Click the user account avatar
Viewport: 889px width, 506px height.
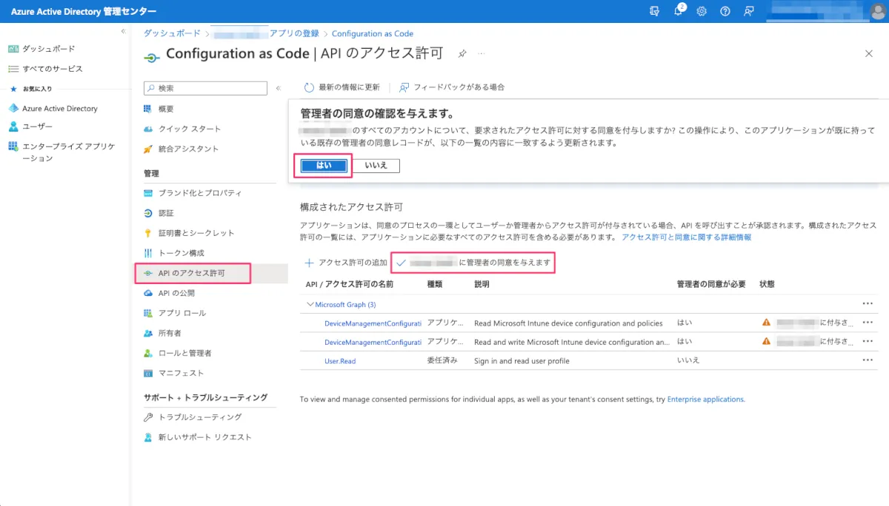tap(877, 11)
